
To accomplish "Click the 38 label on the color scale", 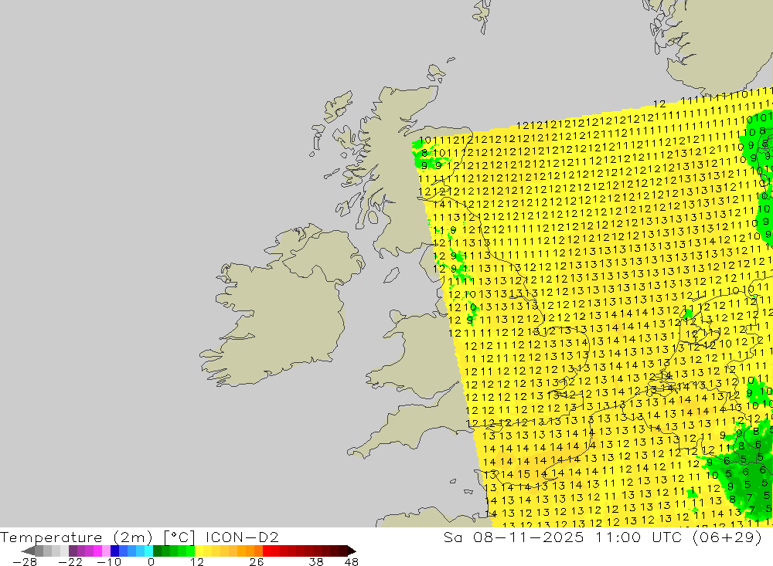I will (x=316, y=561).
